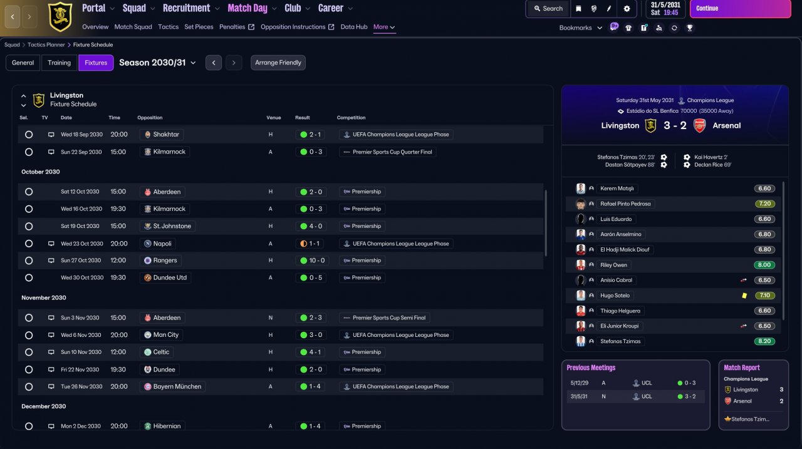The height and width of the screenshot is (449, 802).
Task: Click the TV icon on the Napoli row
Action: pos(51,244)
